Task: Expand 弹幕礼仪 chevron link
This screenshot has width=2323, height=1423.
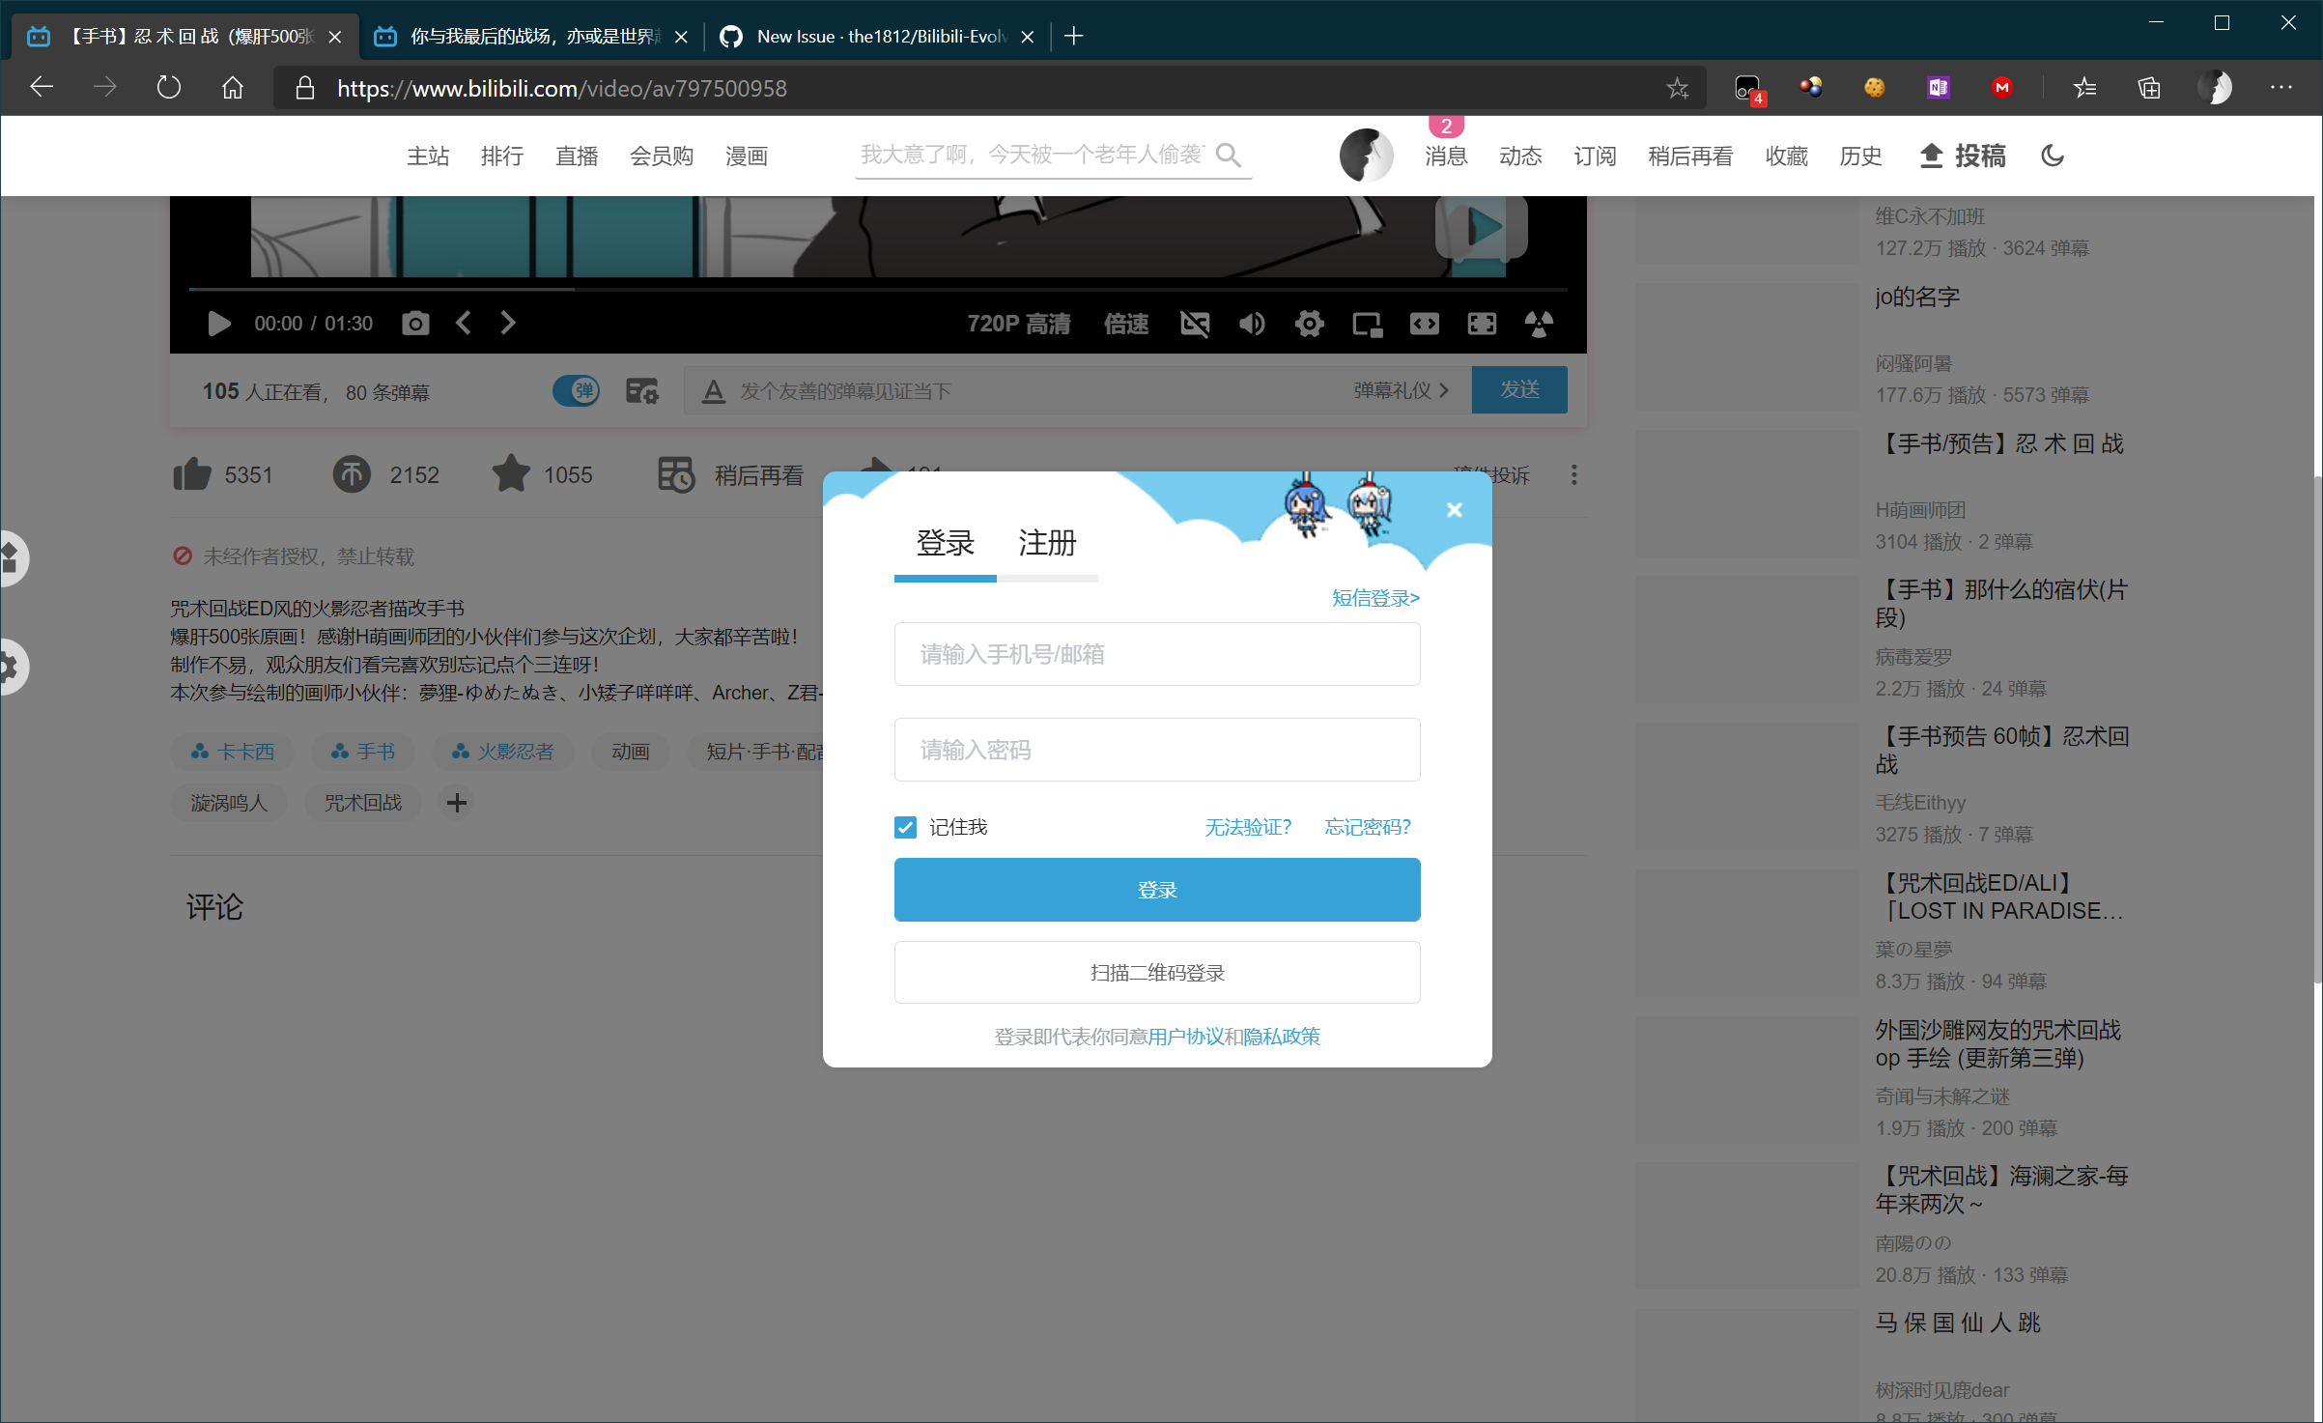Action: (1401, 390)
